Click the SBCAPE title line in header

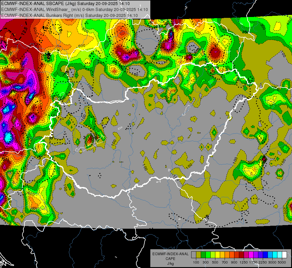65,4
